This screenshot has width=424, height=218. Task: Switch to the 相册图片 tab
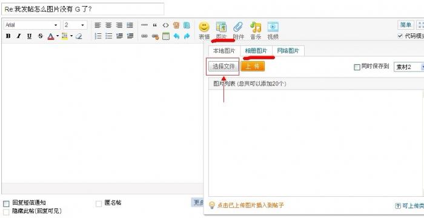[256, 51]
